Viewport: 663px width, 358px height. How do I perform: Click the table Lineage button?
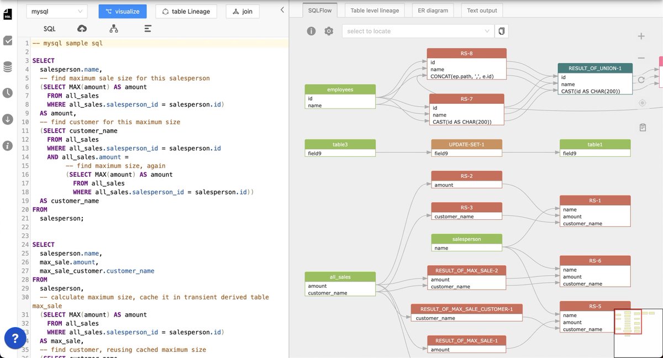[x=186, y=11]
